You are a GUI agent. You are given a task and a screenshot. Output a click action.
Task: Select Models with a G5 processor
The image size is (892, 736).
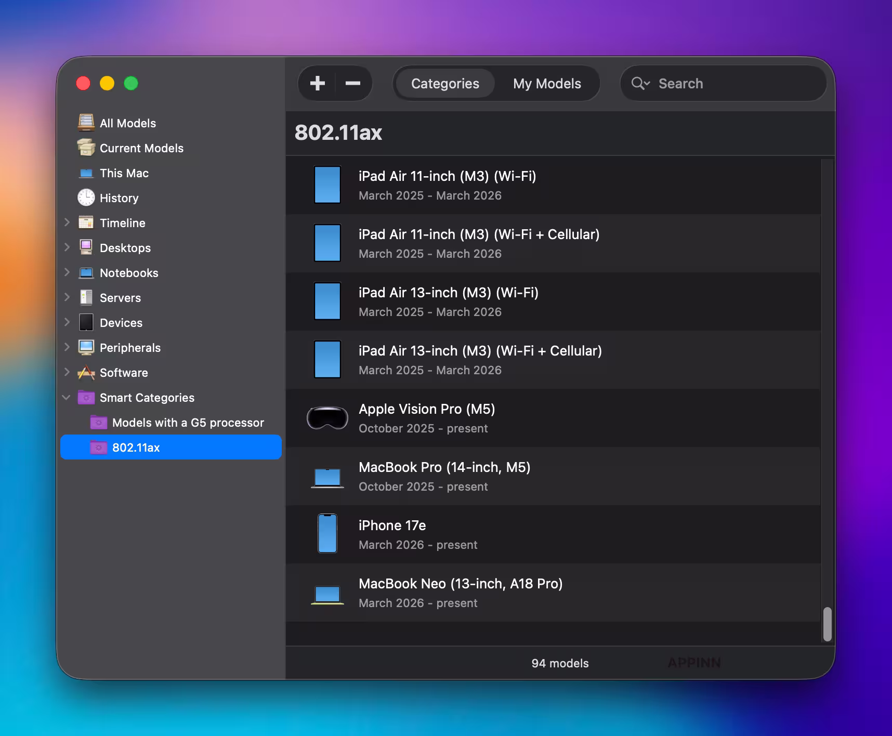[x=188, y=423]
